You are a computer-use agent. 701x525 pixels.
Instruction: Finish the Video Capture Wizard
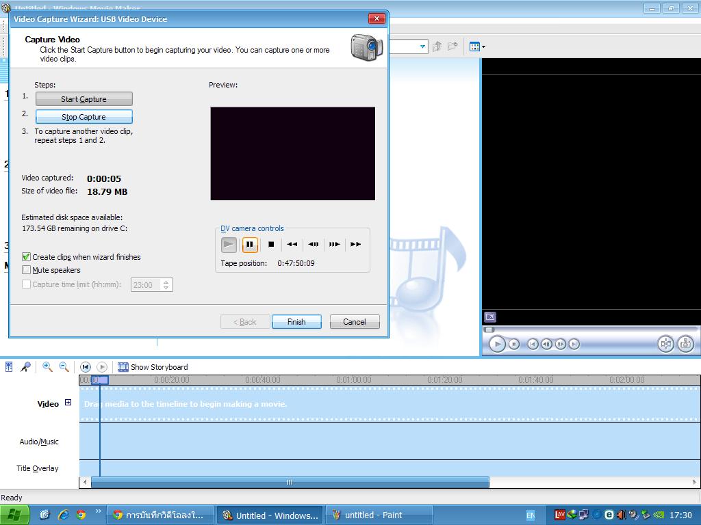click(296, 321)
